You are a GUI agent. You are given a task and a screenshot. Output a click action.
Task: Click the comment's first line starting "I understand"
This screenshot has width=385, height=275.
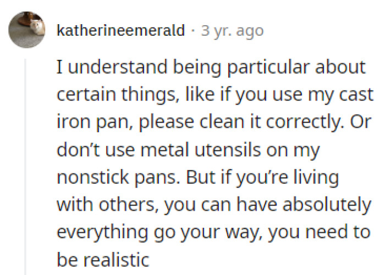click(211, 68)
